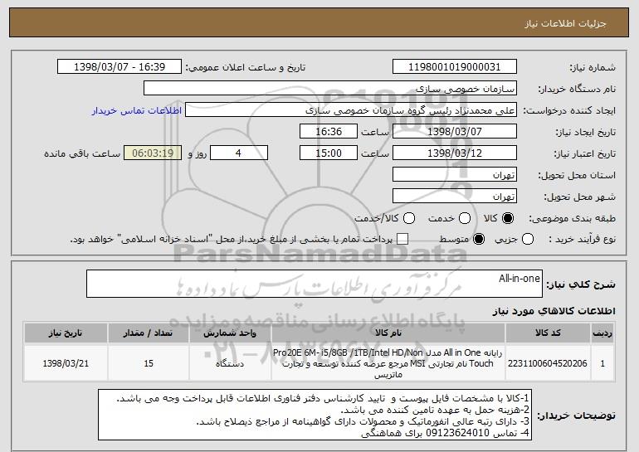Click the کد کالا column header
Viewport: 639px width, 452px height.
pos(548,333)
